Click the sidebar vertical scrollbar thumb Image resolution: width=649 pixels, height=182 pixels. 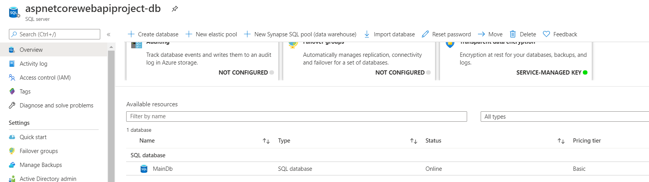pos(111,116)
